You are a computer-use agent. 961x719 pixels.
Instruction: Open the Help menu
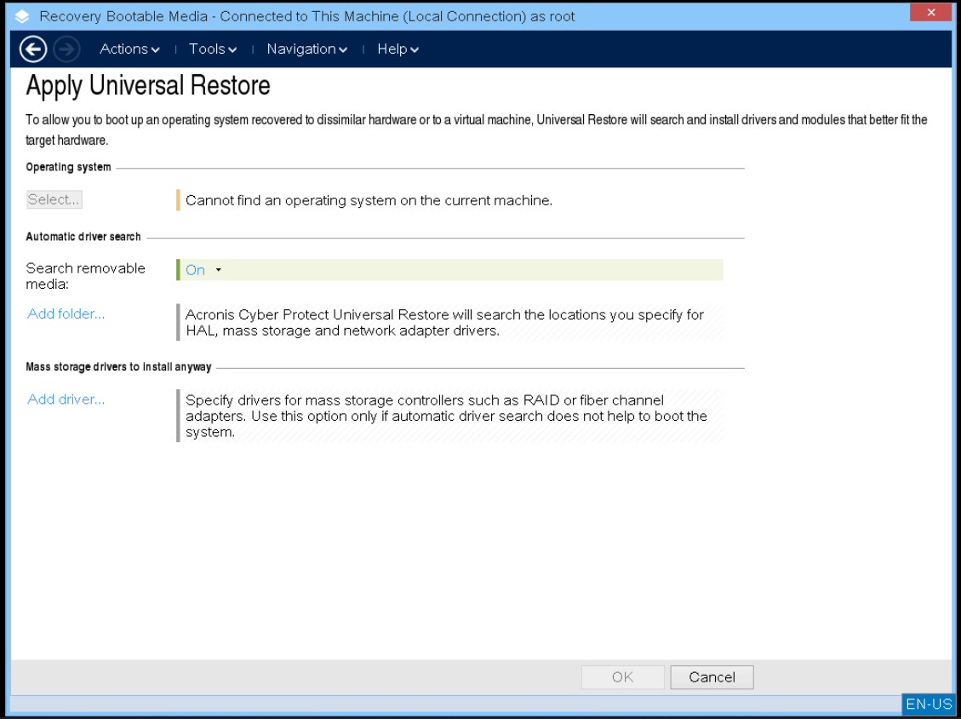(392, 49)
